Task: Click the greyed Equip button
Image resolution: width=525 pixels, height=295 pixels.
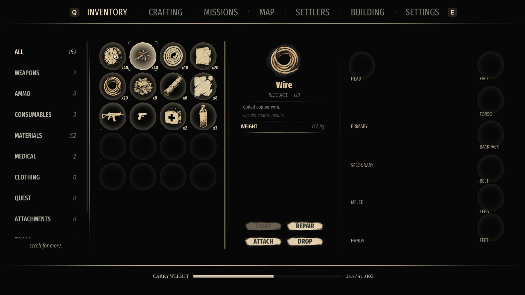Action: pos(263,226)
